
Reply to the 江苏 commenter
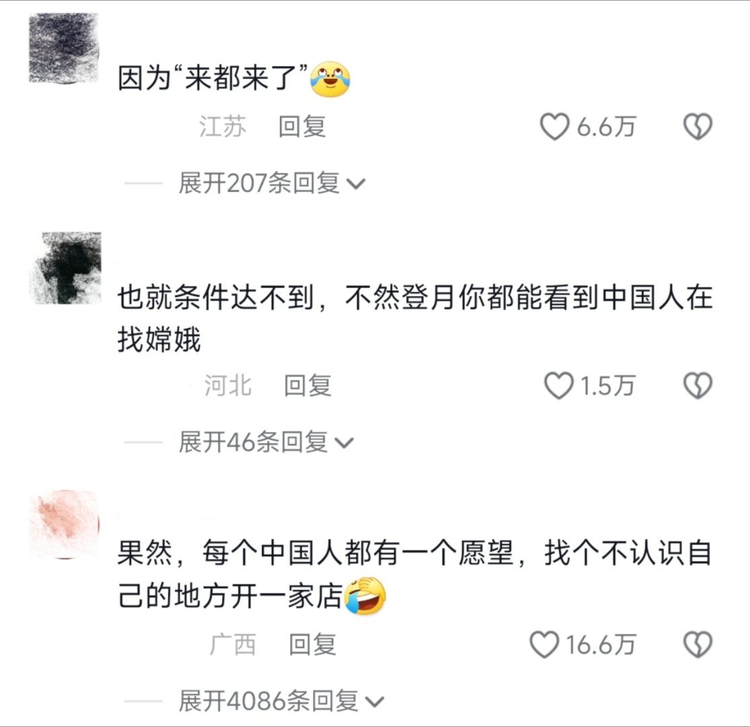[302, 127]
